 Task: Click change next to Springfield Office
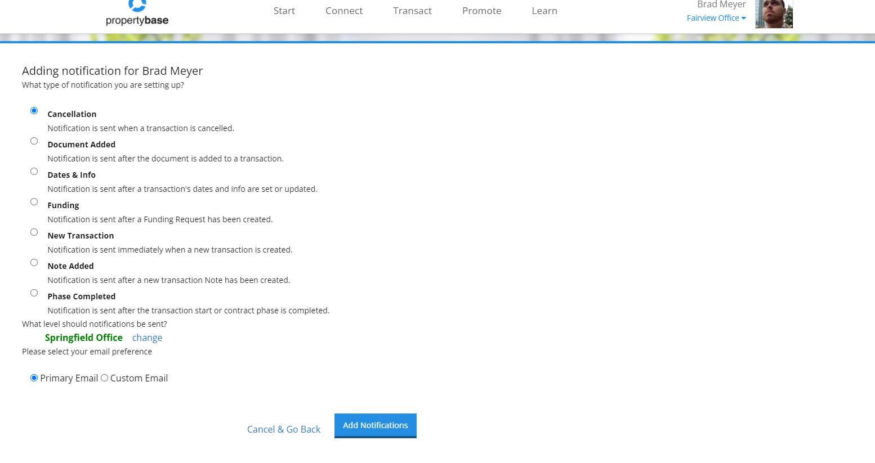(147, 337)
